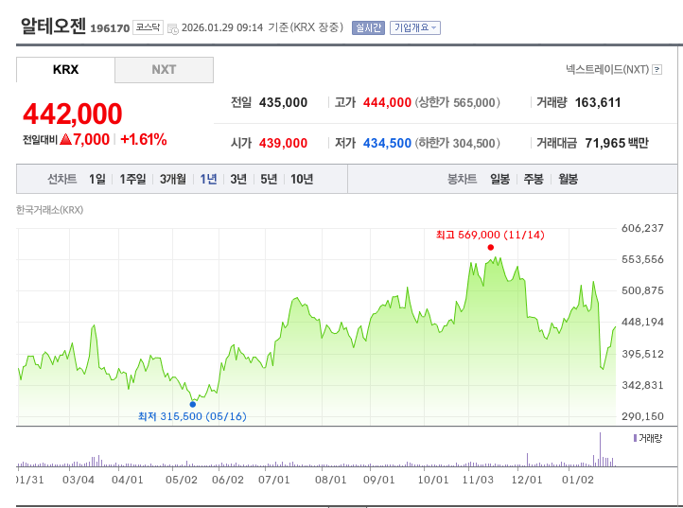
Task: Click the trading volume 163,611
Action: coord(598,103)
